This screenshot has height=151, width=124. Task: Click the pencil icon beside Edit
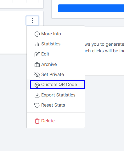(x=37, y=55)
